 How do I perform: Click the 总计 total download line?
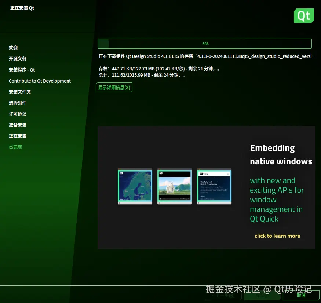point(142,75)
